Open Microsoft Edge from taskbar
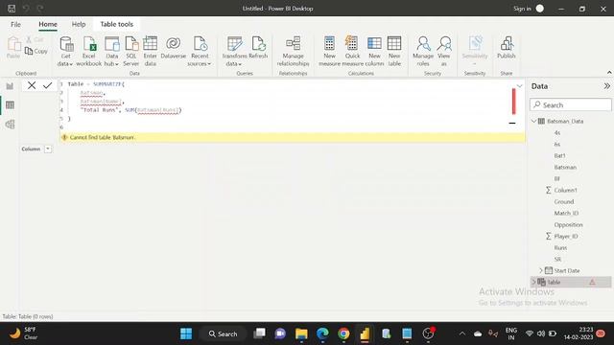The image size is (614, 345). coord(322,333)
